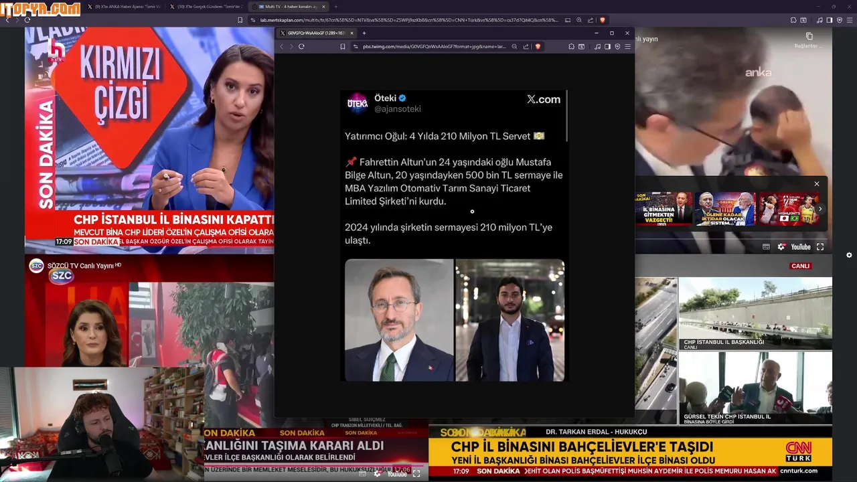
Task: Open Brave Shields in main window address bar
Action: point(602,20)
